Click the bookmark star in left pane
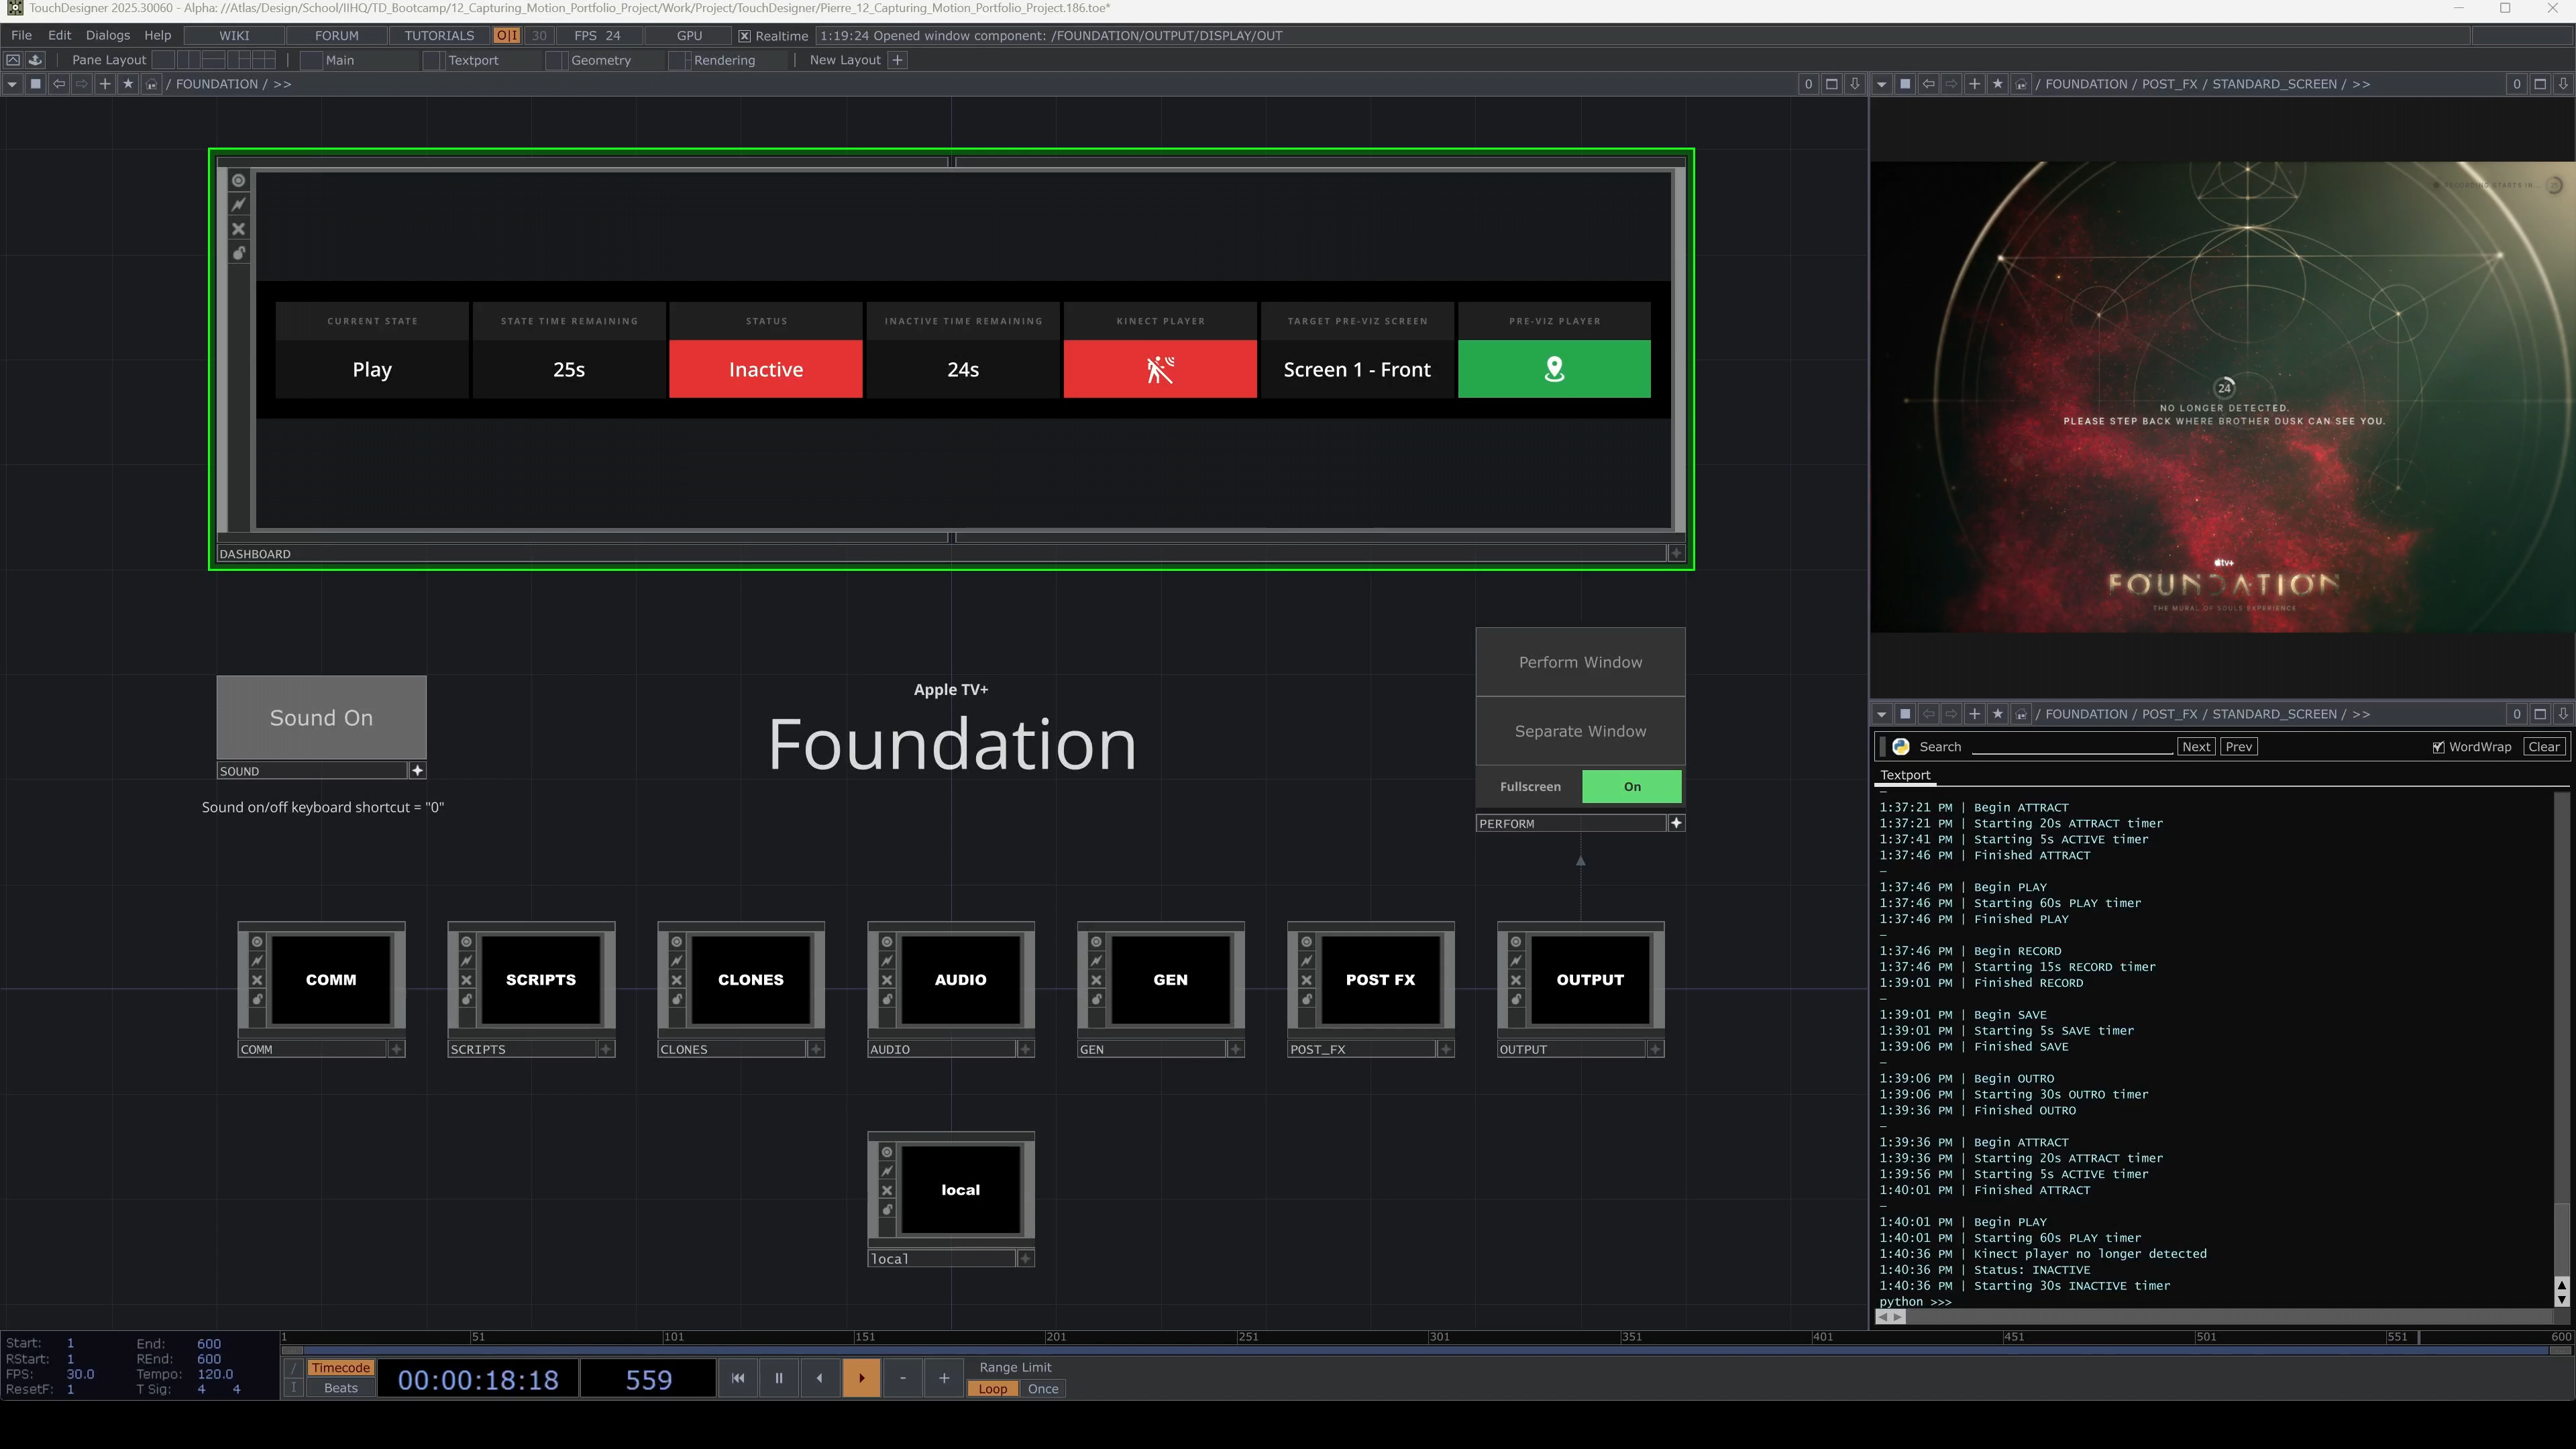Screen dimensions: 2576x1449 (x=128, y=84)
